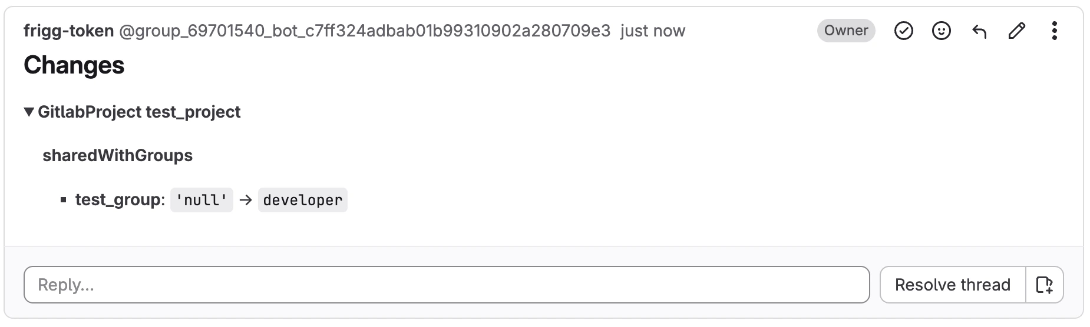
Task: Create new issue to resolve thread icon
Action: click(1044, 285)
